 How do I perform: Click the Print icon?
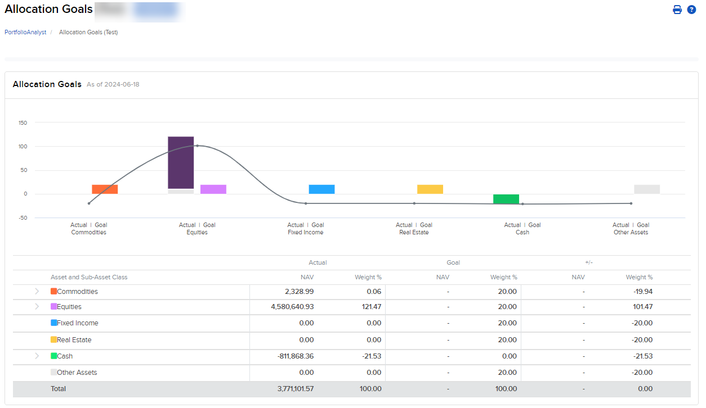677,10
